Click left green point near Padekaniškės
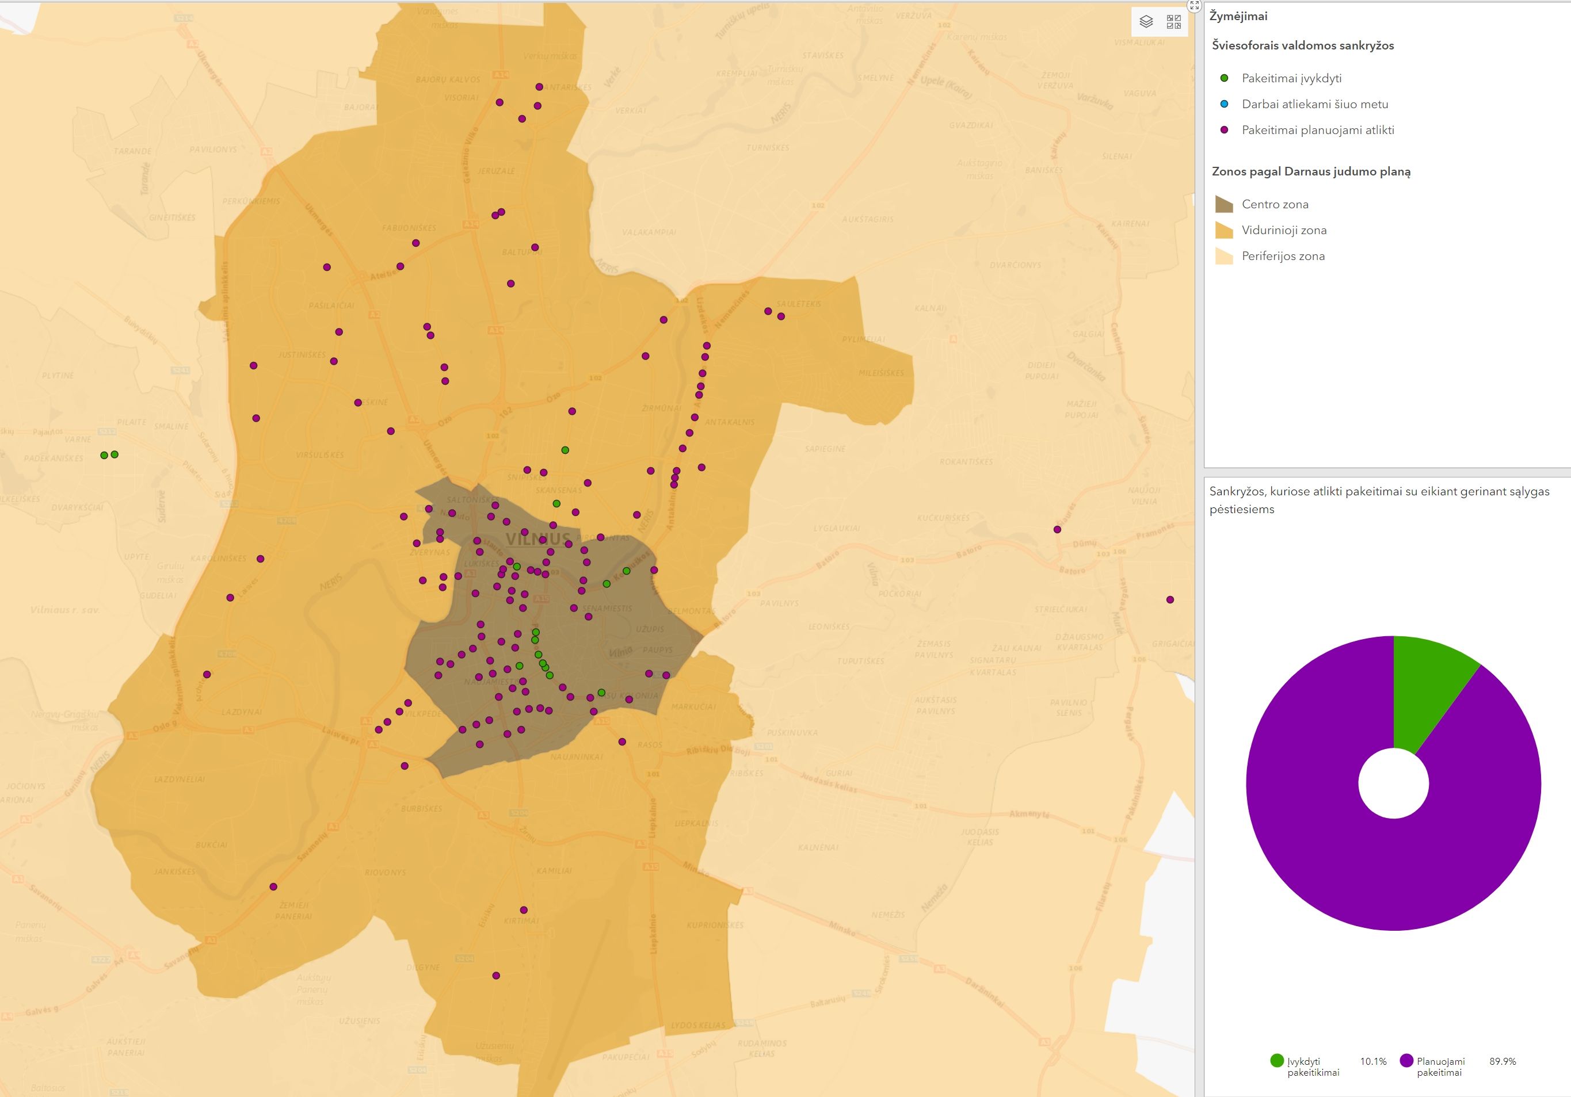 [x=104, y=455]
